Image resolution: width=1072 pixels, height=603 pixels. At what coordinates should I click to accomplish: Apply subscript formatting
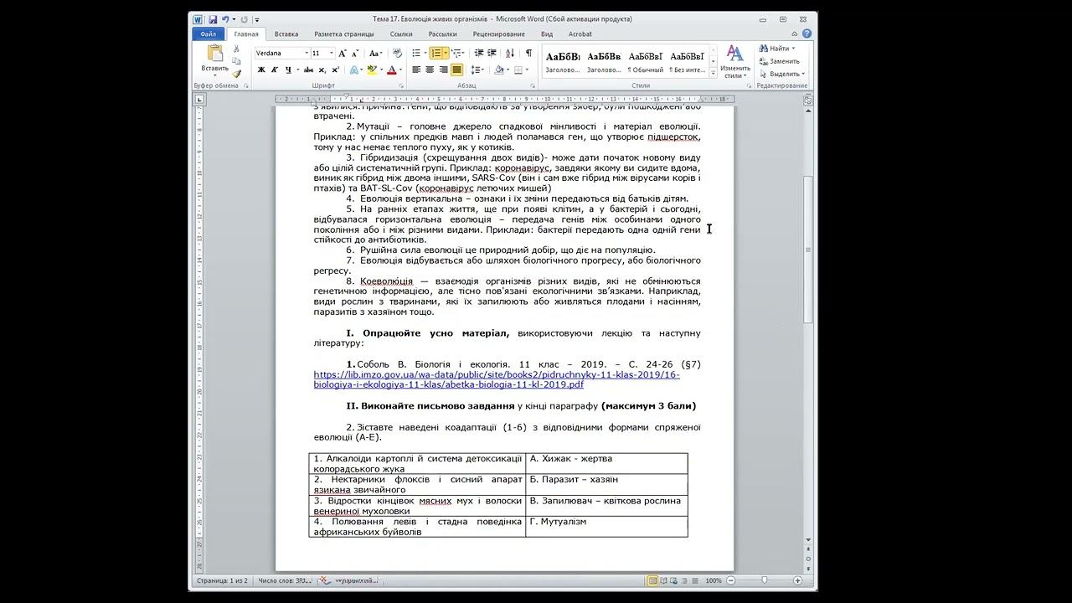pos(322,70)
